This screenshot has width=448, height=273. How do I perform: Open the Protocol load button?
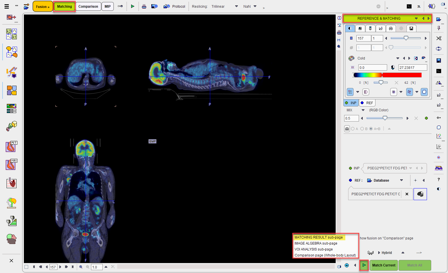click(174, 6)
